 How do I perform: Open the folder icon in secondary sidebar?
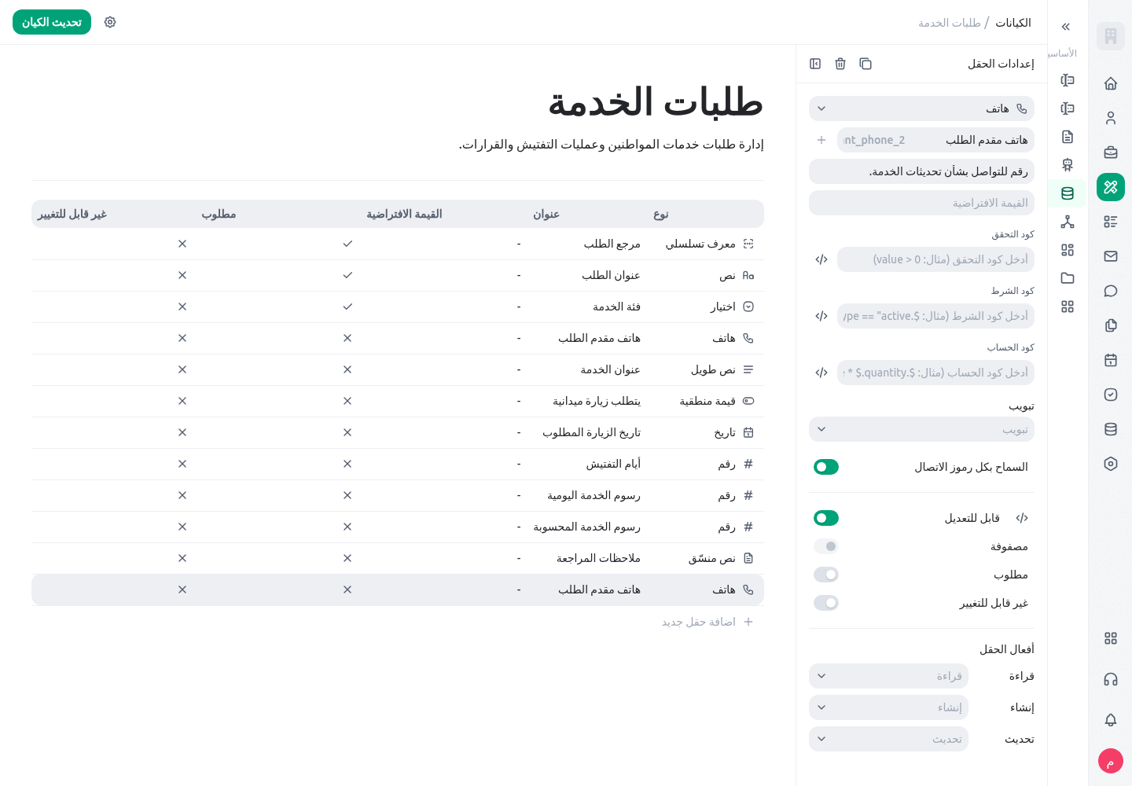pyautogui.click(x=1068, y=278)
